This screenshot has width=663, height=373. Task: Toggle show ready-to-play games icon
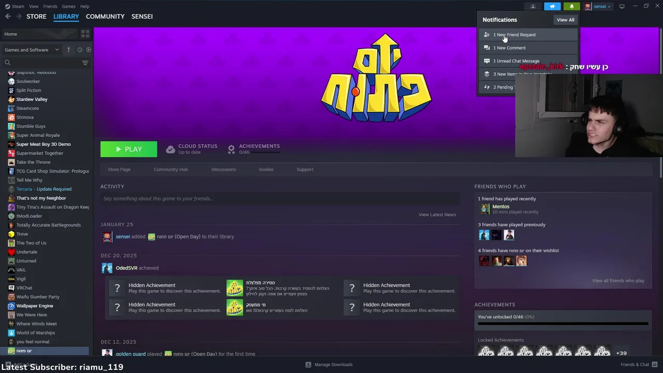point(89,50)
